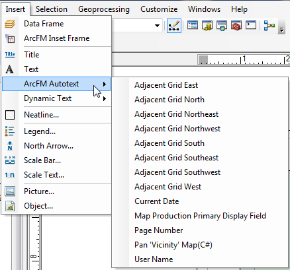Insert a Text element
Screen dimensions: 290x270
pos(56,69)
